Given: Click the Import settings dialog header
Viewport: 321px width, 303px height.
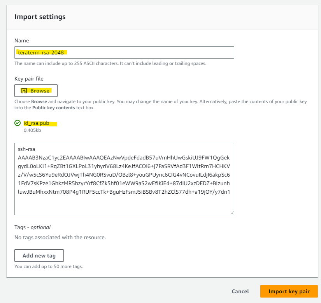Looking at the screenshot, I should point(40,17).
